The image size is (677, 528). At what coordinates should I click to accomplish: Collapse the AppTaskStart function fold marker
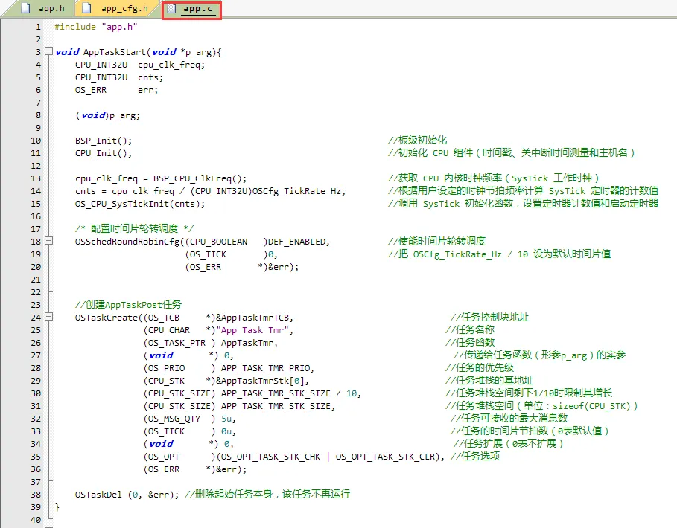49,52
